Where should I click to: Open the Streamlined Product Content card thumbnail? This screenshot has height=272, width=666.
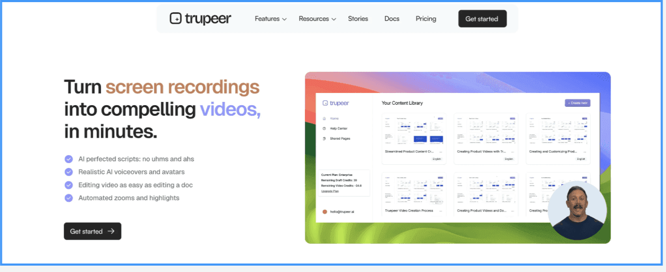coord(414,130)
